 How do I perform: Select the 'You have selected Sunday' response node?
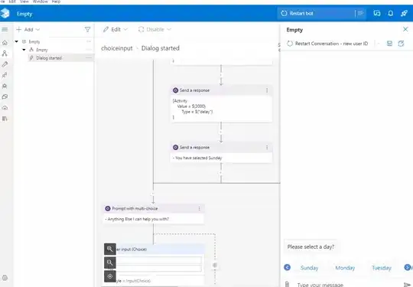[x=221, y=152]
